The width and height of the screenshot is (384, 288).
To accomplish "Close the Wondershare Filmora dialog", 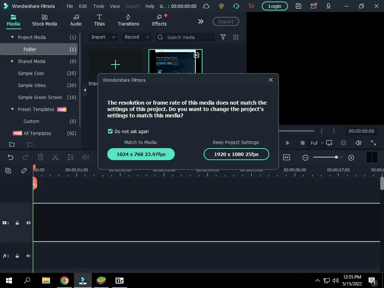I will click(271, 80).
